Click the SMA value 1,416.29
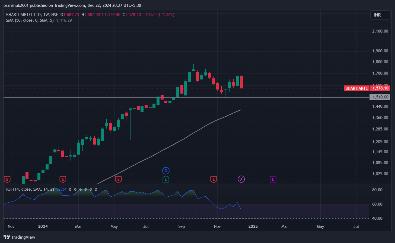 coord(64,20)
